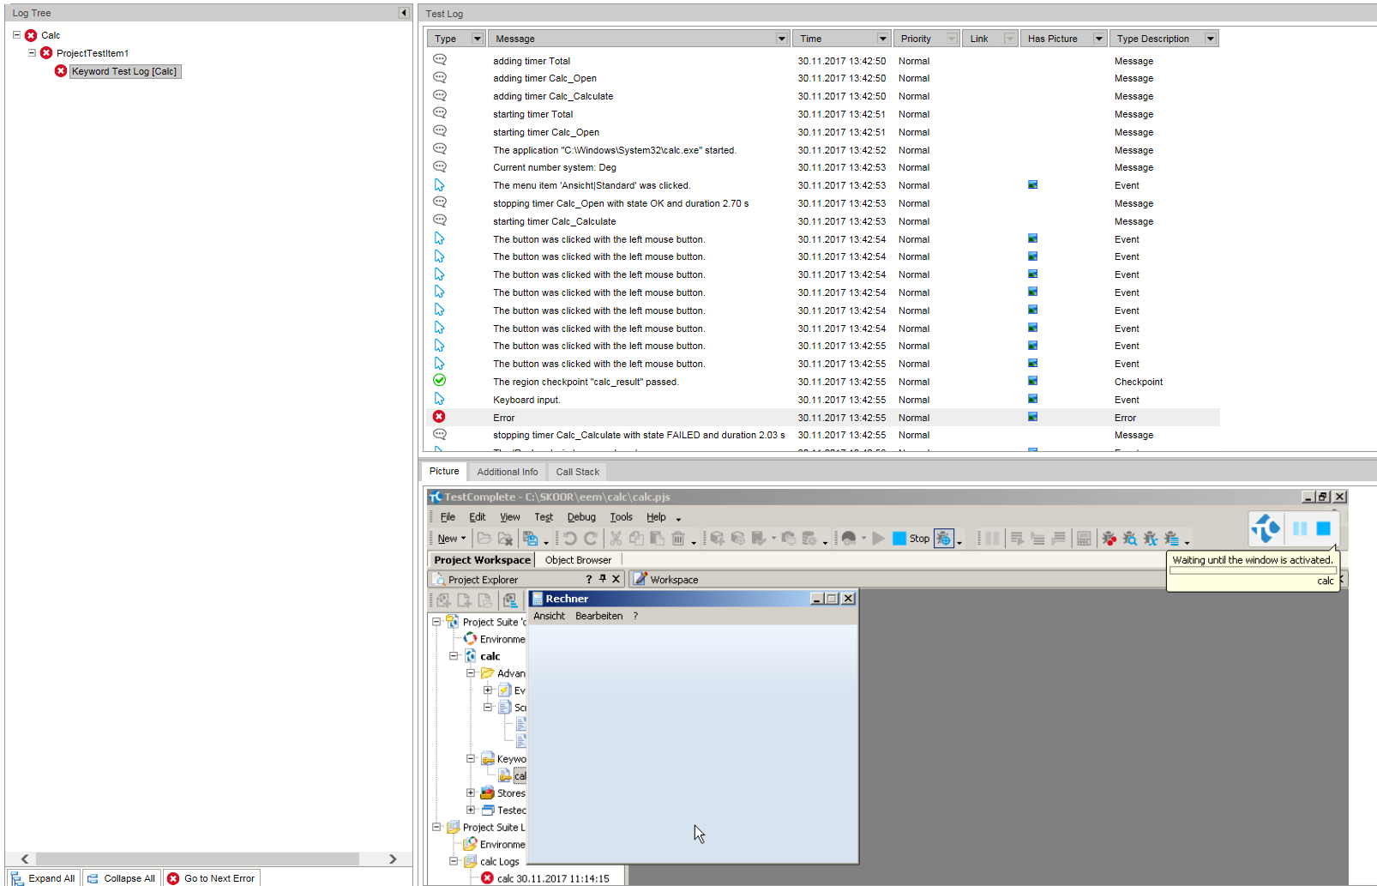Open the Ansicht menu in the Rechner window
This screenshot has height=886, width=1377.
(549, 616)
